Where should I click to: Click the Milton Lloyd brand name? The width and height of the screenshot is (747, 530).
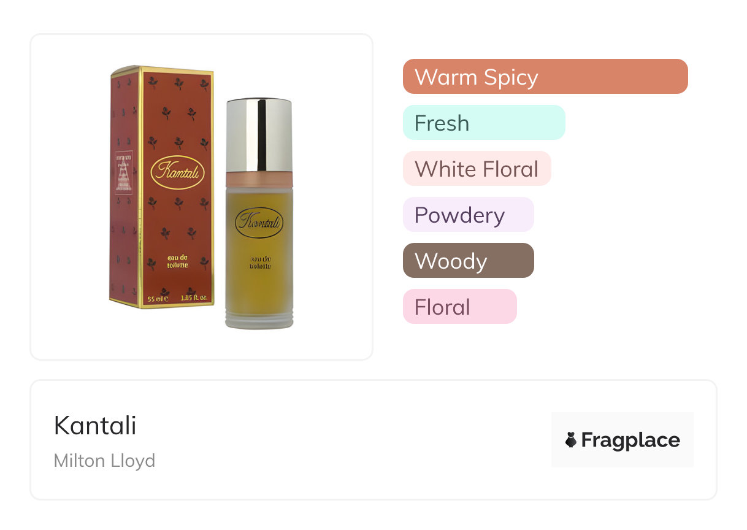tap(104, 460)
